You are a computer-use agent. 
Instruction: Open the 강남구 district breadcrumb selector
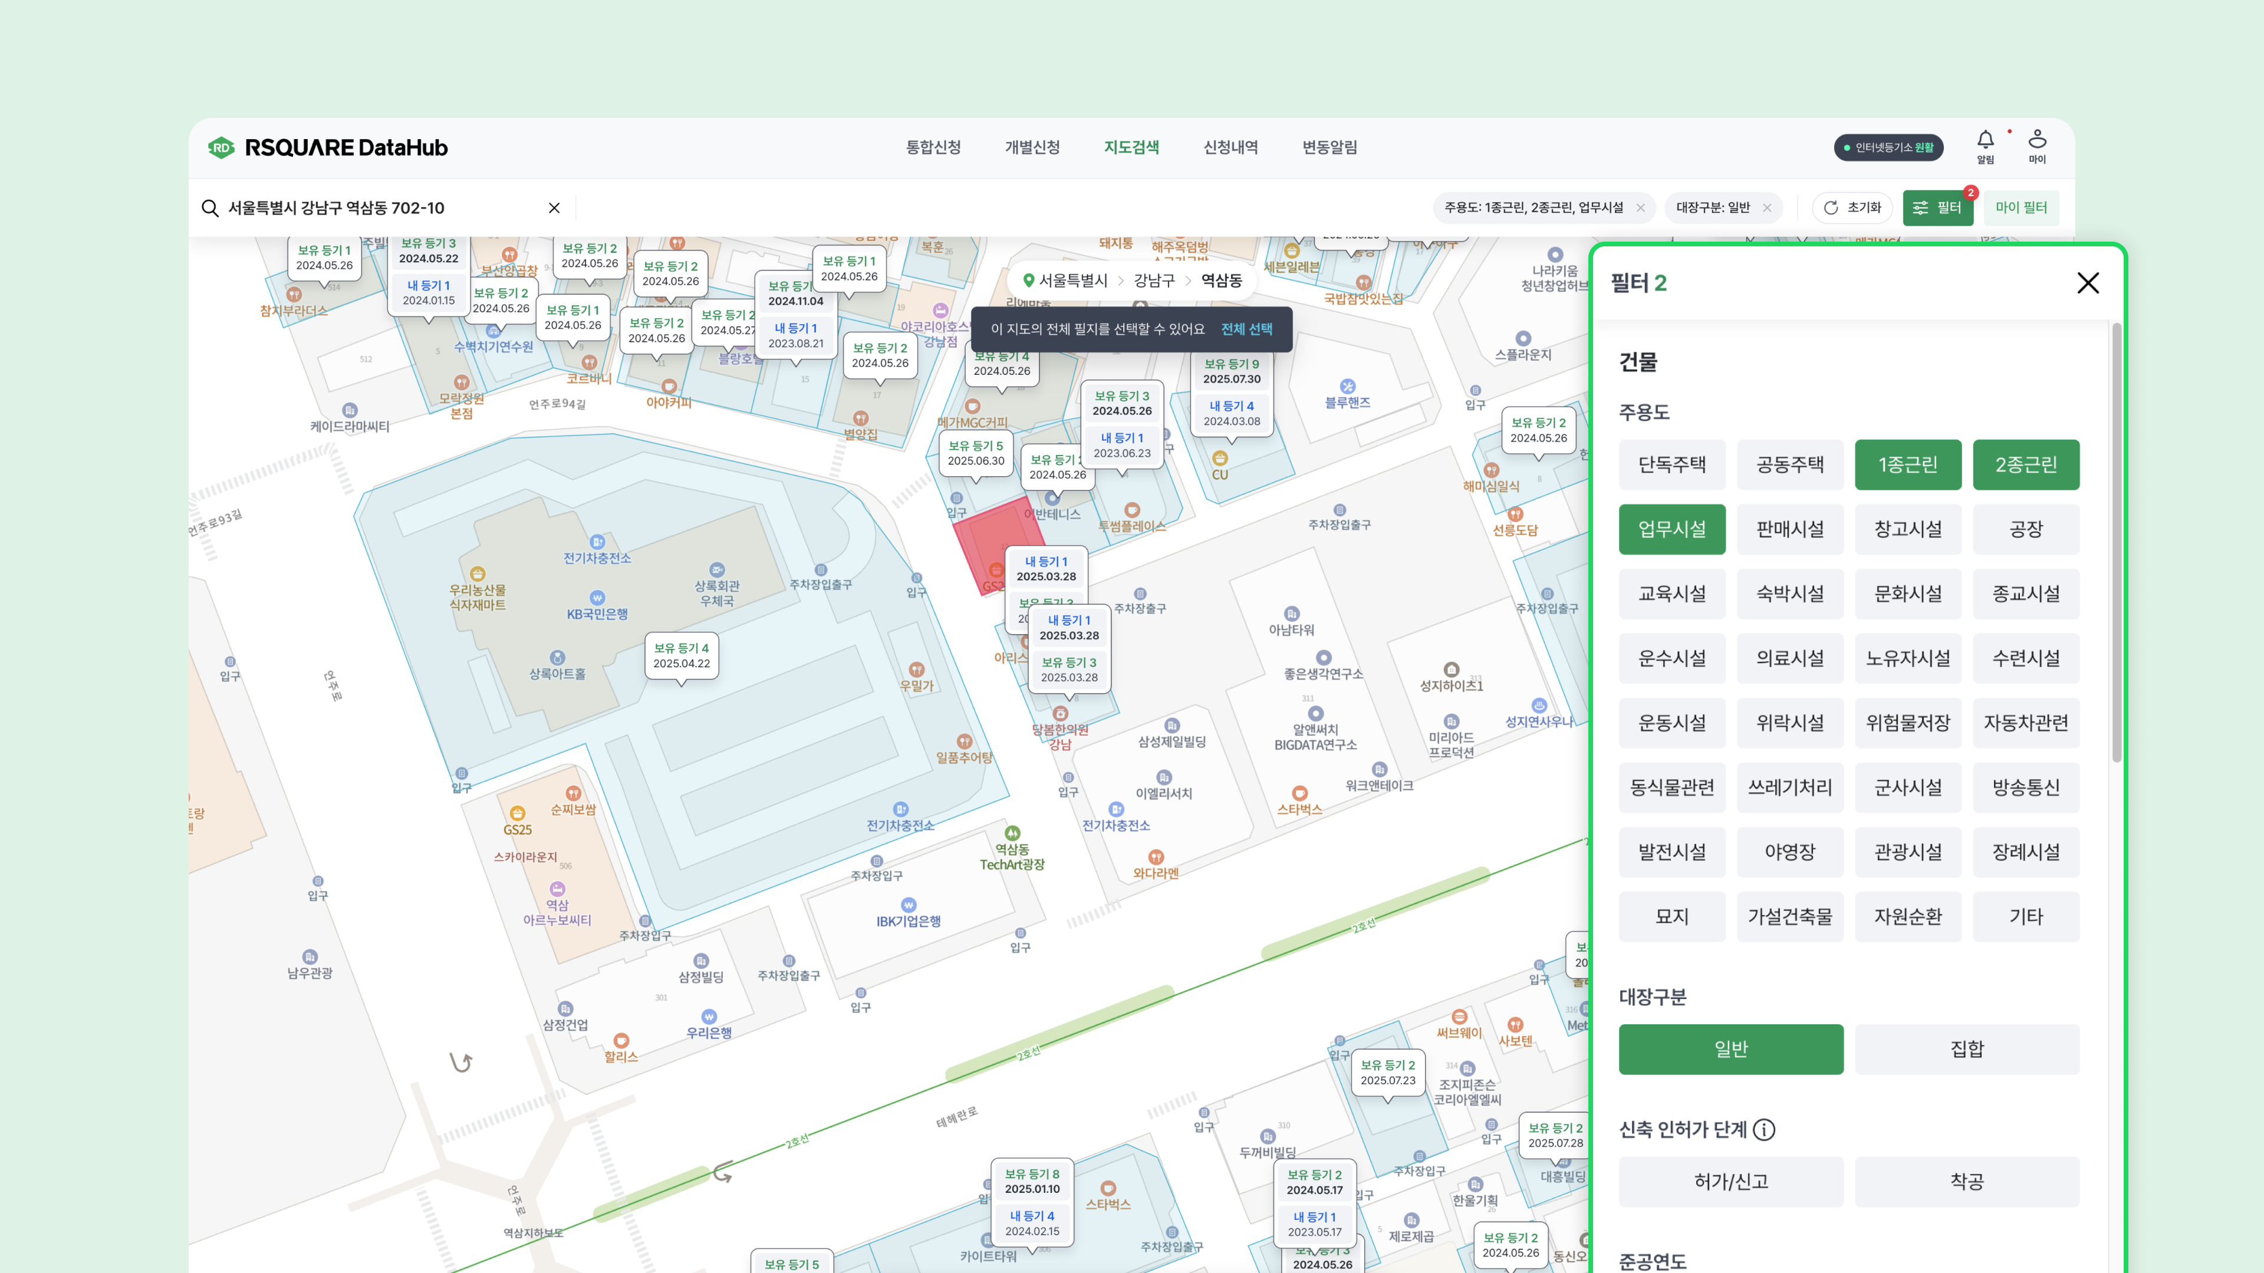coord(1153,281)
